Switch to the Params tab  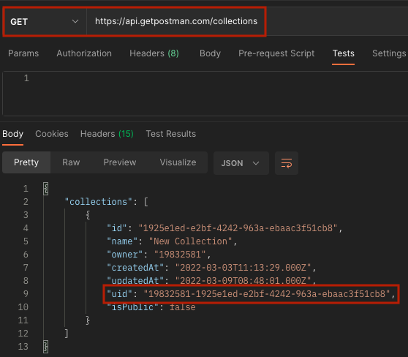tap(23, 53)
